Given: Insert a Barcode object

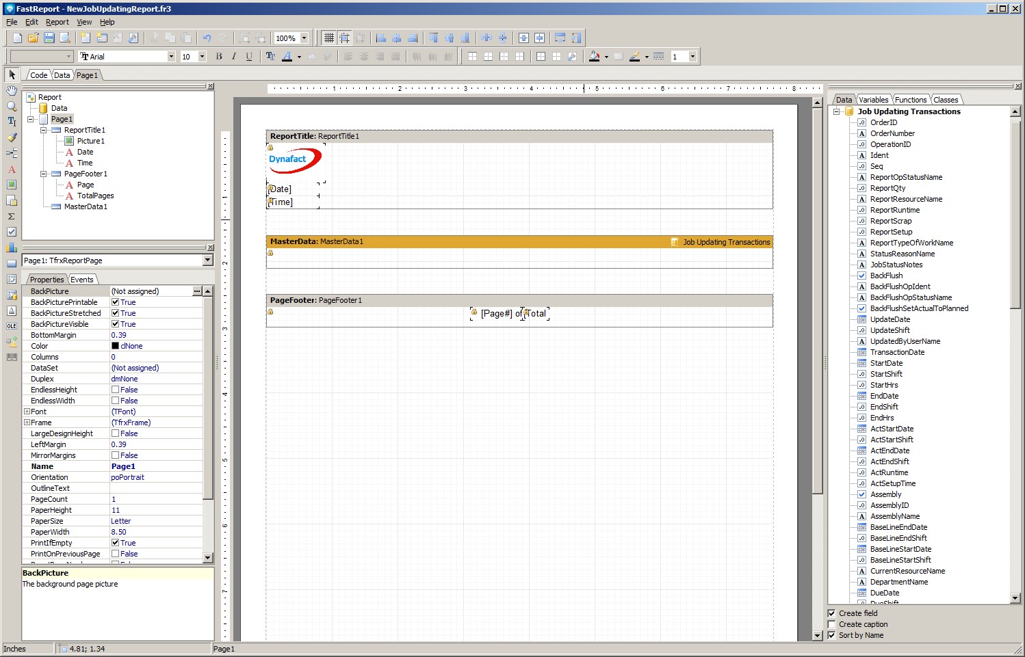Looking at the screenshot, I should coord(12,358).
